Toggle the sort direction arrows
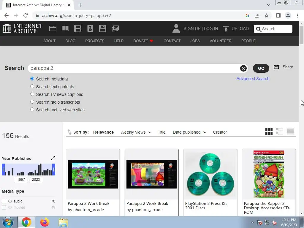Image resolution: width=304 pixels, height=228 pixels. click(x=69, y=132)
